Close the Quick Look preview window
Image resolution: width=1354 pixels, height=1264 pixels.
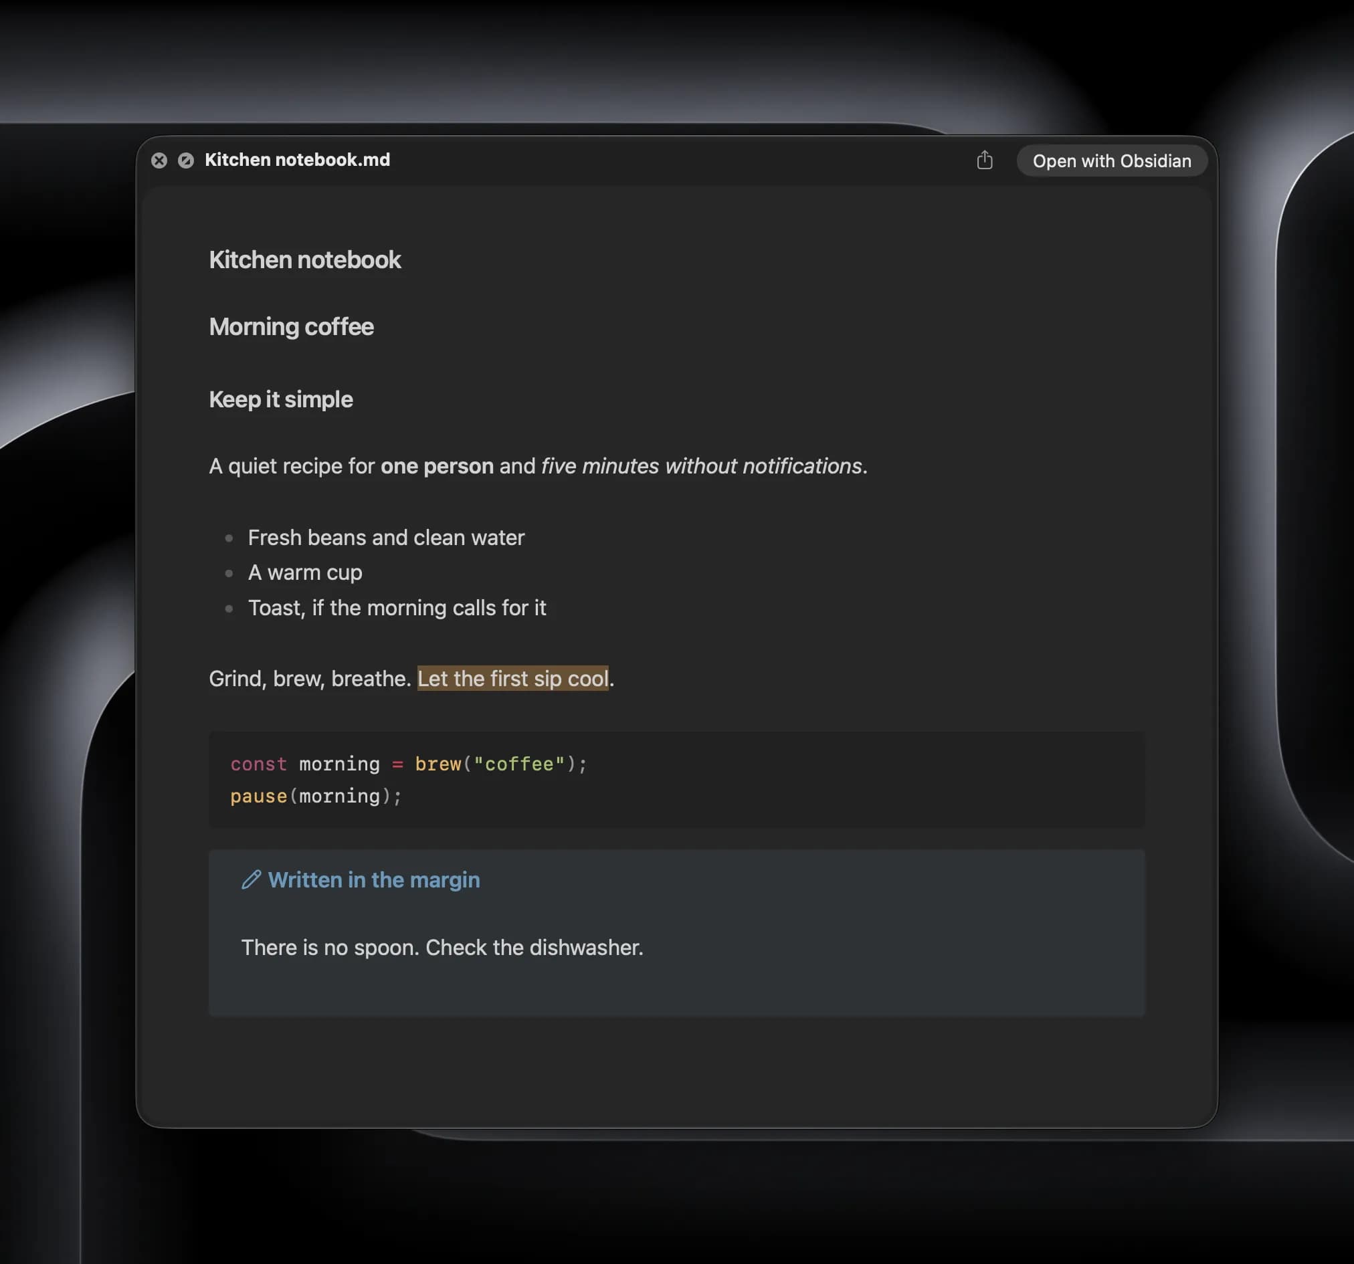[159, 160]
